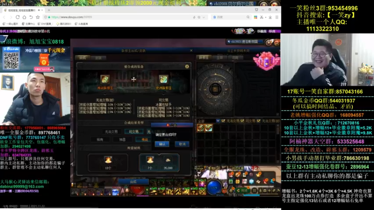Click the browser back arrow
Screen dimensions: 374x210
[x=4, y=17]
